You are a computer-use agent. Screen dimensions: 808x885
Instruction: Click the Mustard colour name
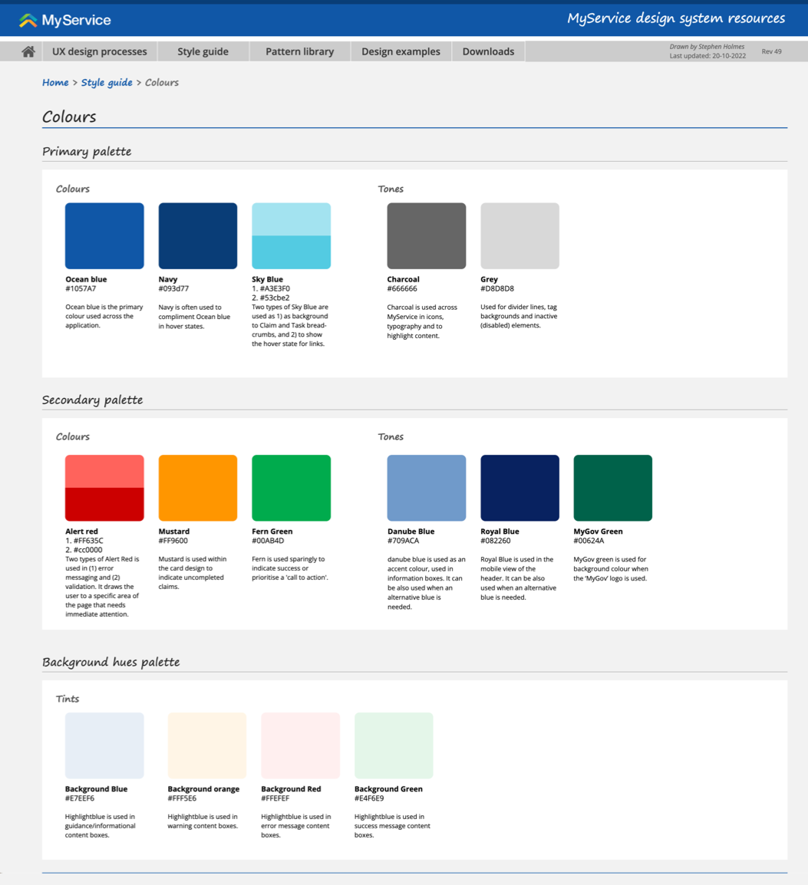(174, 531)
